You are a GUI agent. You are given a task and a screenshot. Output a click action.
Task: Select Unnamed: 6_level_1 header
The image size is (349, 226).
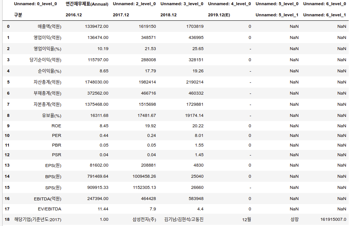[324, 15]
